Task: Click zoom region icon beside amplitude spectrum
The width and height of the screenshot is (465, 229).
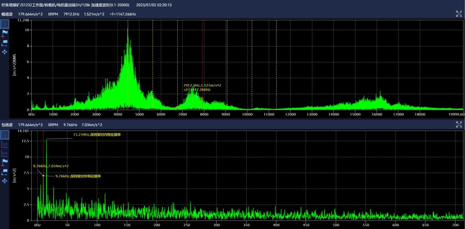Action: 5,43
